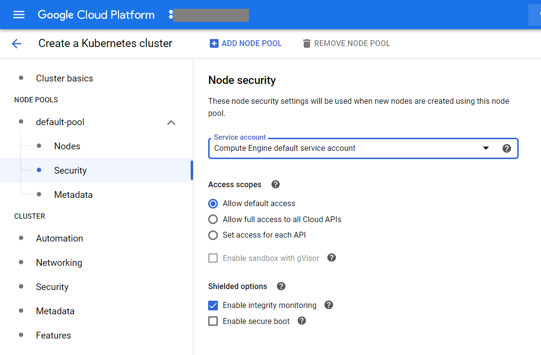Image resolution: width=541 pixels, height=355 pixels.
Task: Select Allow full access to all Cloud APIs
Action: click(x=213, y=219)
